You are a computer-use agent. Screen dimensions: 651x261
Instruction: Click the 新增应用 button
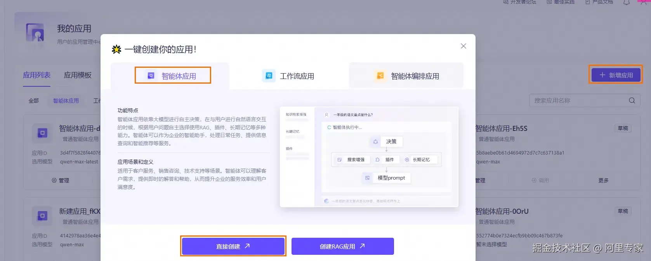616,75
